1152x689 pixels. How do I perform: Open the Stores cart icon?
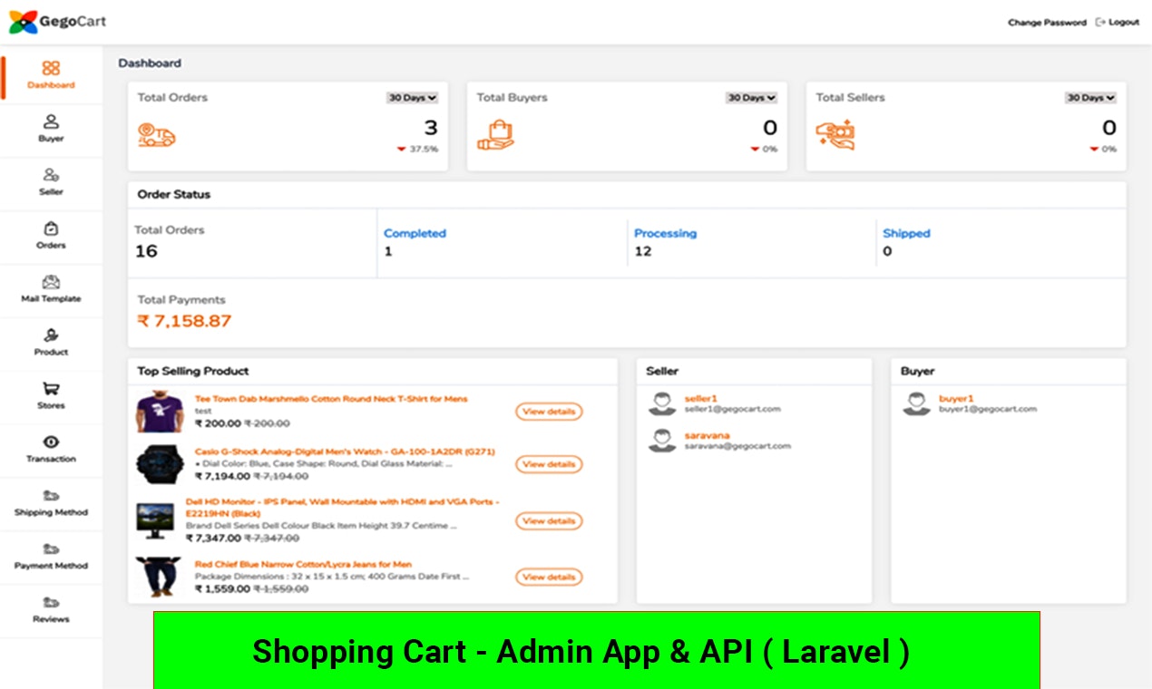click(x=51, y=389)
